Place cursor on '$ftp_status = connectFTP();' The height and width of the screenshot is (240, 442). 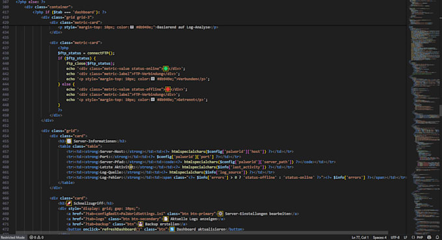click(x=86, y=53)
